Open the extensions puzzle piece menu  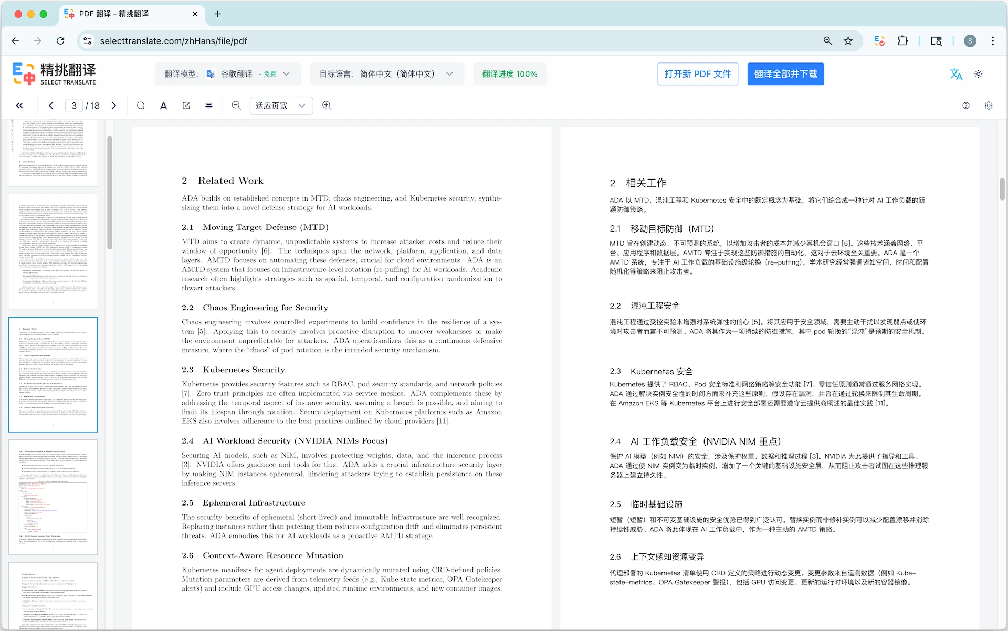click(x=902, y=41)
